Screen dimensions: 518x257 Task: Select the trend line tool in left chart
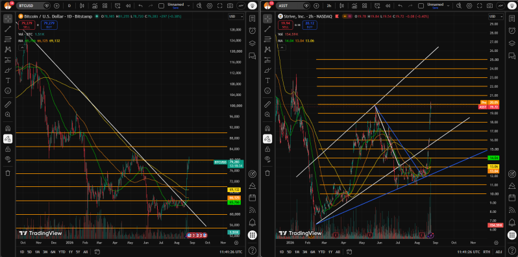coord(8,29)
